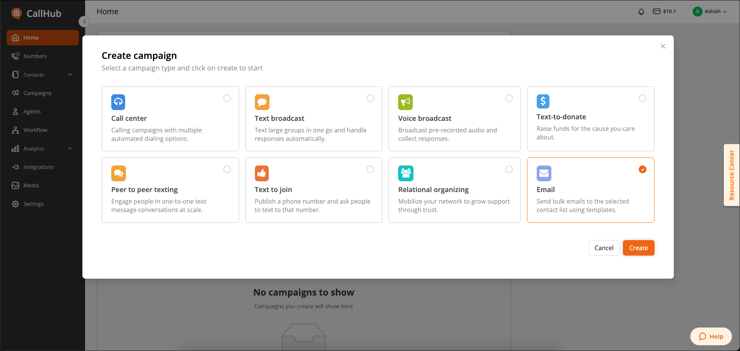Click the Text broadcast speech bubble icon

[262, 102]
